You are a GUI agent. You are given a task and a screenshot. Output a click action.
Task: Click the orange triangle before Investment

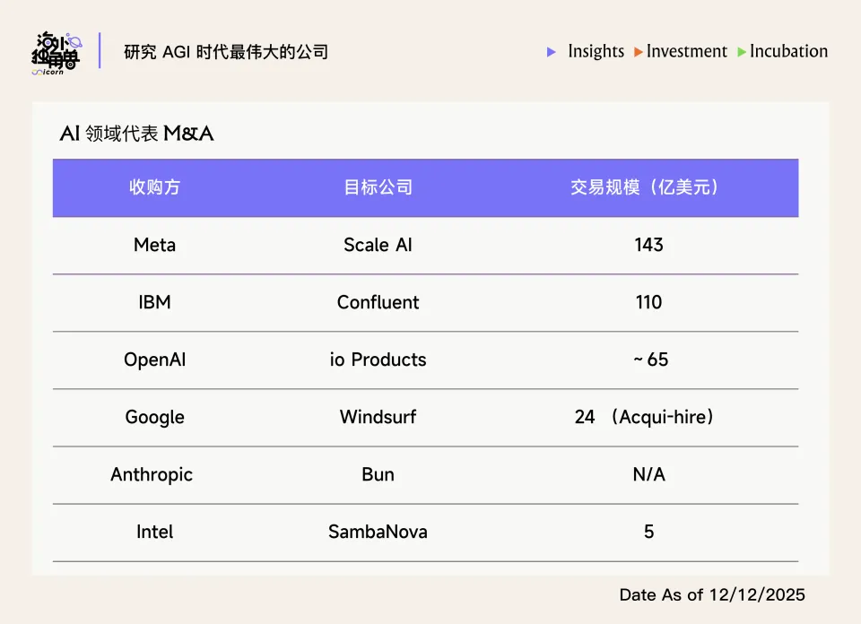tap(638, 52)
